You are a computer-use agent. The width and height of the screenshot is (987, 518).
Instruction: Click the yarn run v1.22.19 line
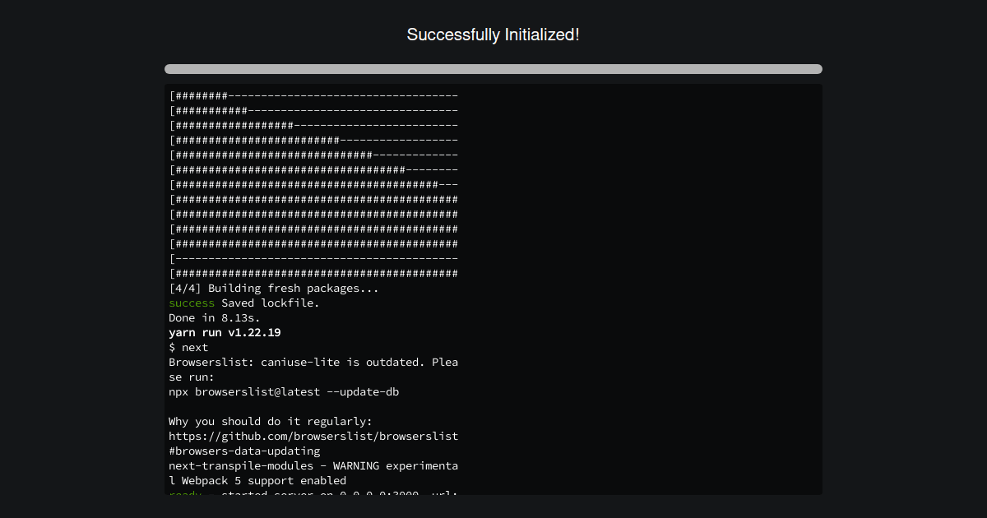point(224,332)
